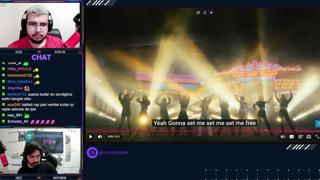The image size is (320, 180).
Task: Click green cat emote after naz_001
Action: [x=26, y=115]
